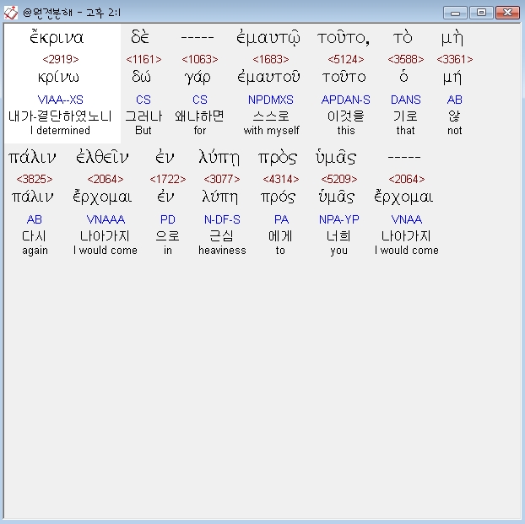Click Korean gloss 다시
The width and height of the screenshot is (525, 524).
click(34, 236)
